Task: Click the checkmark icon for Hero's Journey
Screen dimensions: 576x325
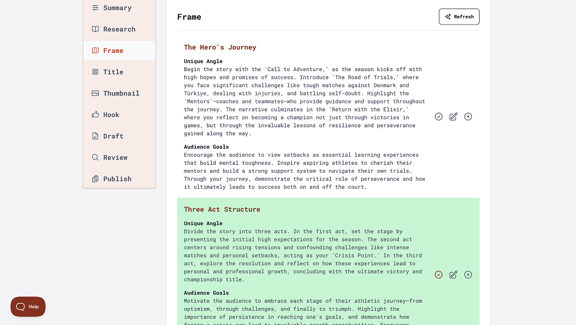Action: [438, 116]
